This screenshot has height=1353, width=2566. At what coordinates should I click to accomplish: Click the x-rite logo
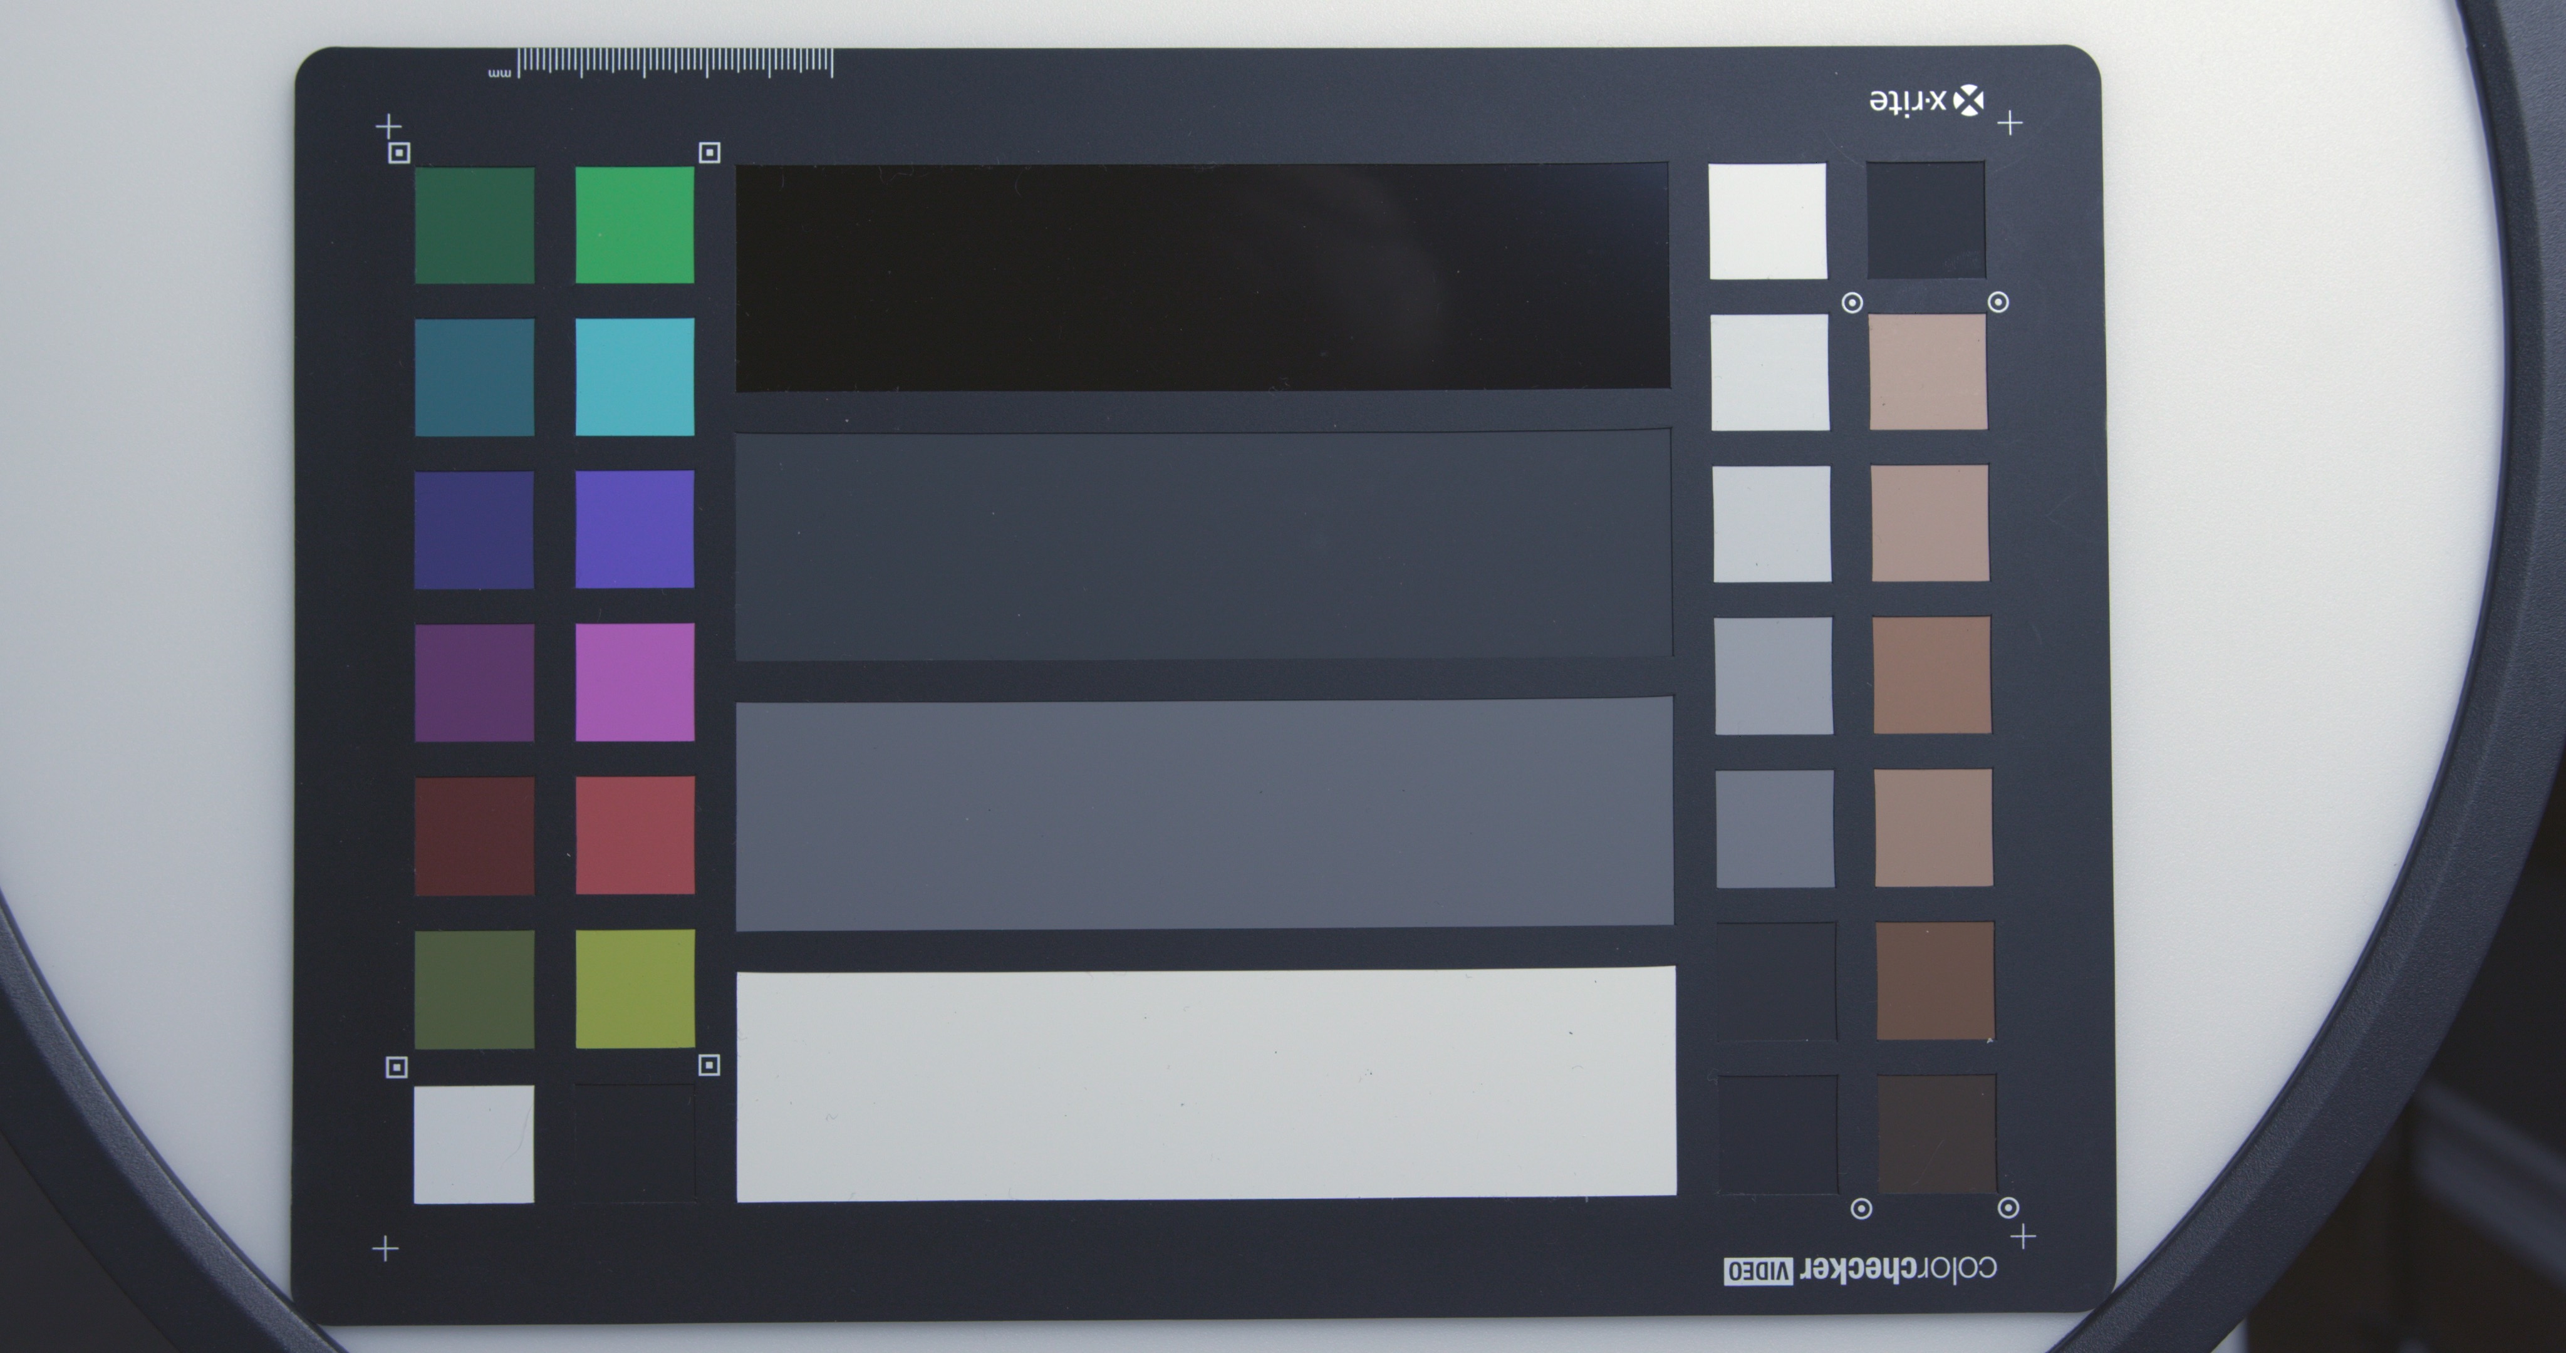(1926, 101)
